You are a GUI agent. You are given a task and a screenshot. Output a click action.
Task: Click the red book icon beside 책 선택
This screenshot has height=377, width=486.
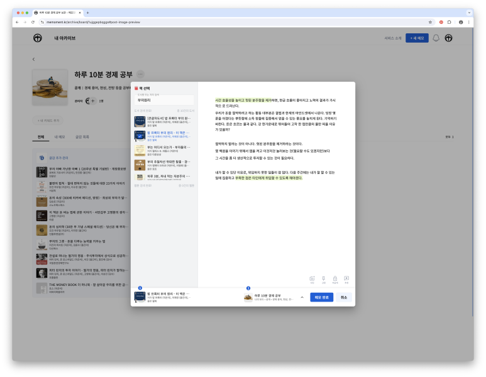click(136, 89)
